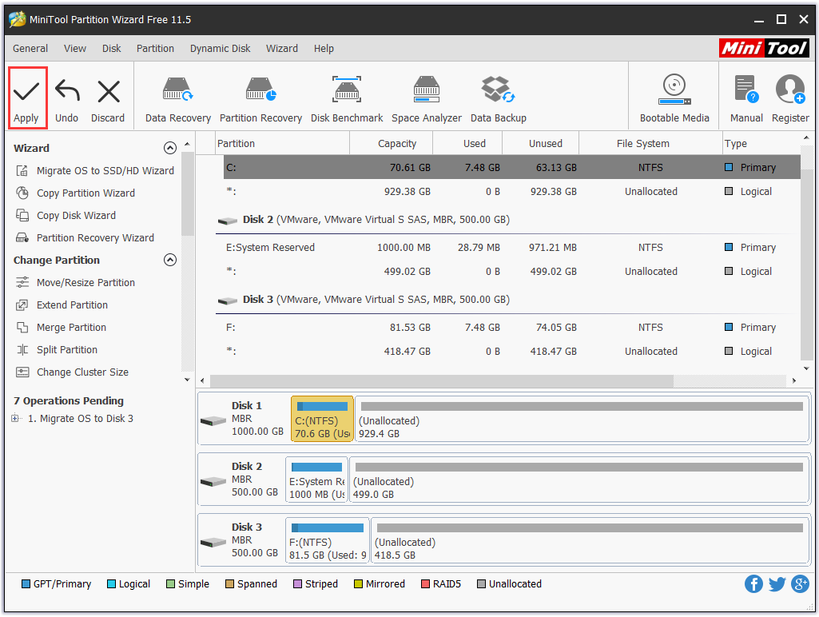
Task: Sort by Unused column header
Action: 541,144
